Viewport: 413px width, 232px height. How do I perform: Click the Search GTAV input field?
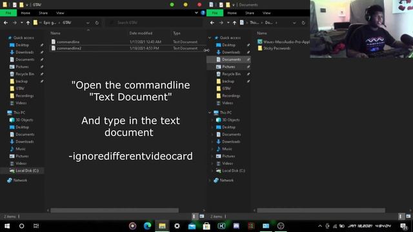(x=155, y=23)
